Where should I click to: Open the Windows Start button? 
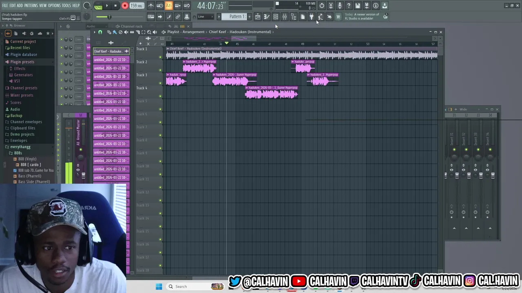[159, 286]
